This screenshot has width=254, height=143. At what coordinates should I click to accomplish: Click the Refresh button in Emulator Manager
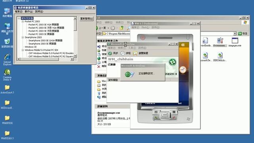(x=87, y=19)
